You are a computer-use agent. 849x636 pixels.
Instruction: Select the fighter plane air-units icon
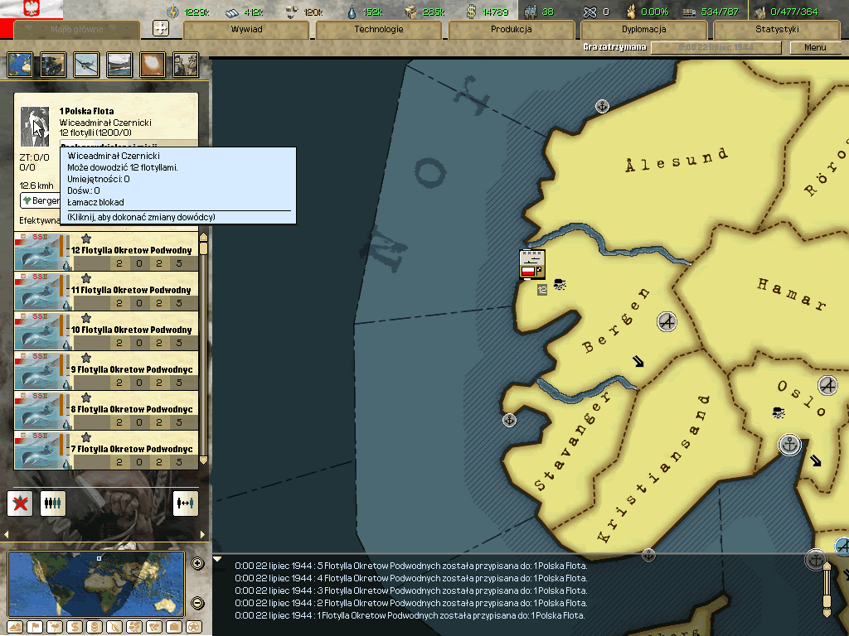(86, 65)
